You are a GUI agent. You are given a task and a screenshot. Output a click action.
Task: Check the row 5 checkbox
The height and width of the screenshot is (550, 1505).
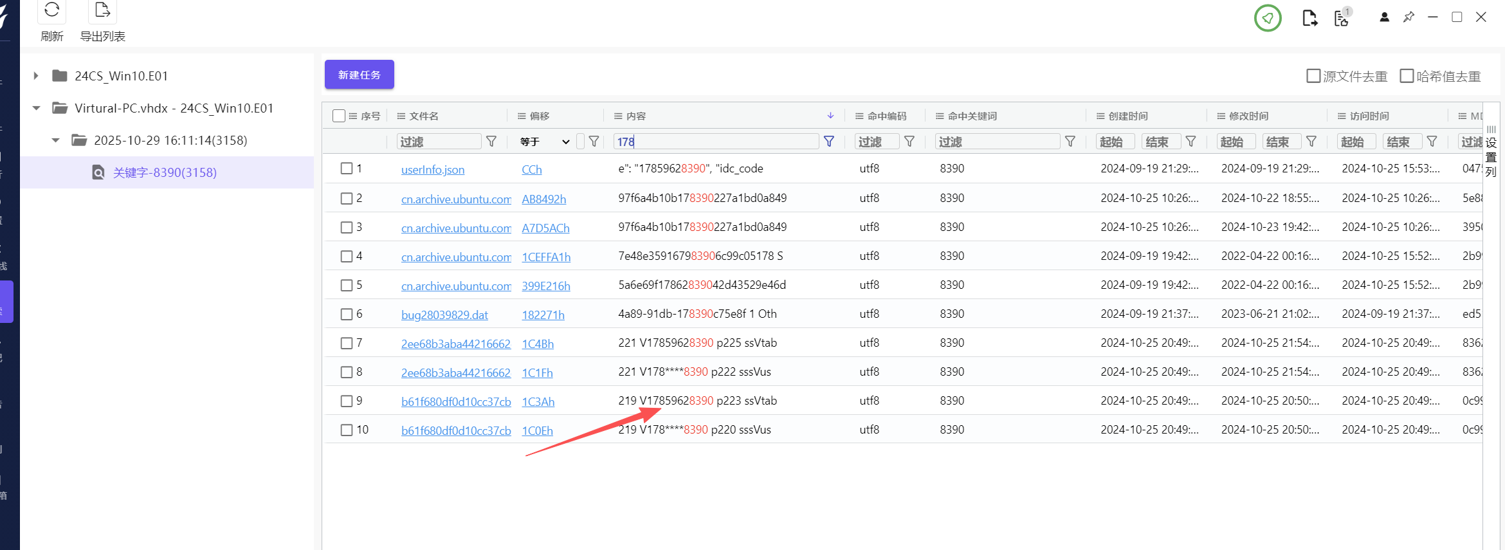(347, 285)
